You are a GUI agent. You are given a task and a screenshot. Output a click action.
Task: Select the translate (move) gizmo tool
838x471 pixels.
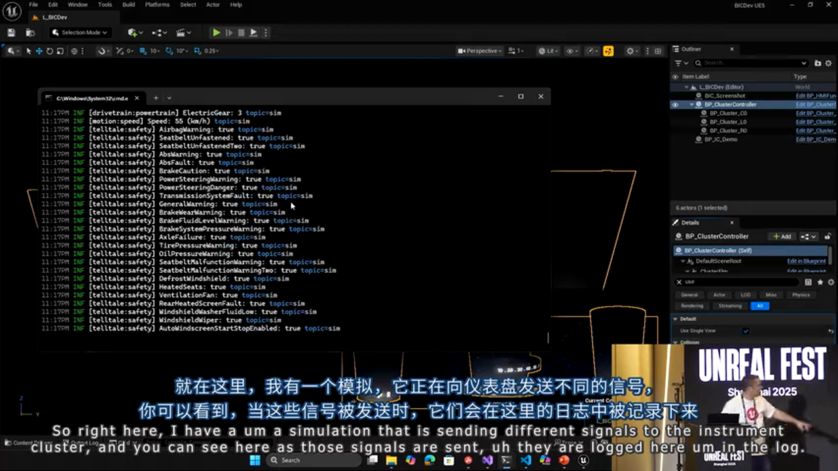(39, 51)
